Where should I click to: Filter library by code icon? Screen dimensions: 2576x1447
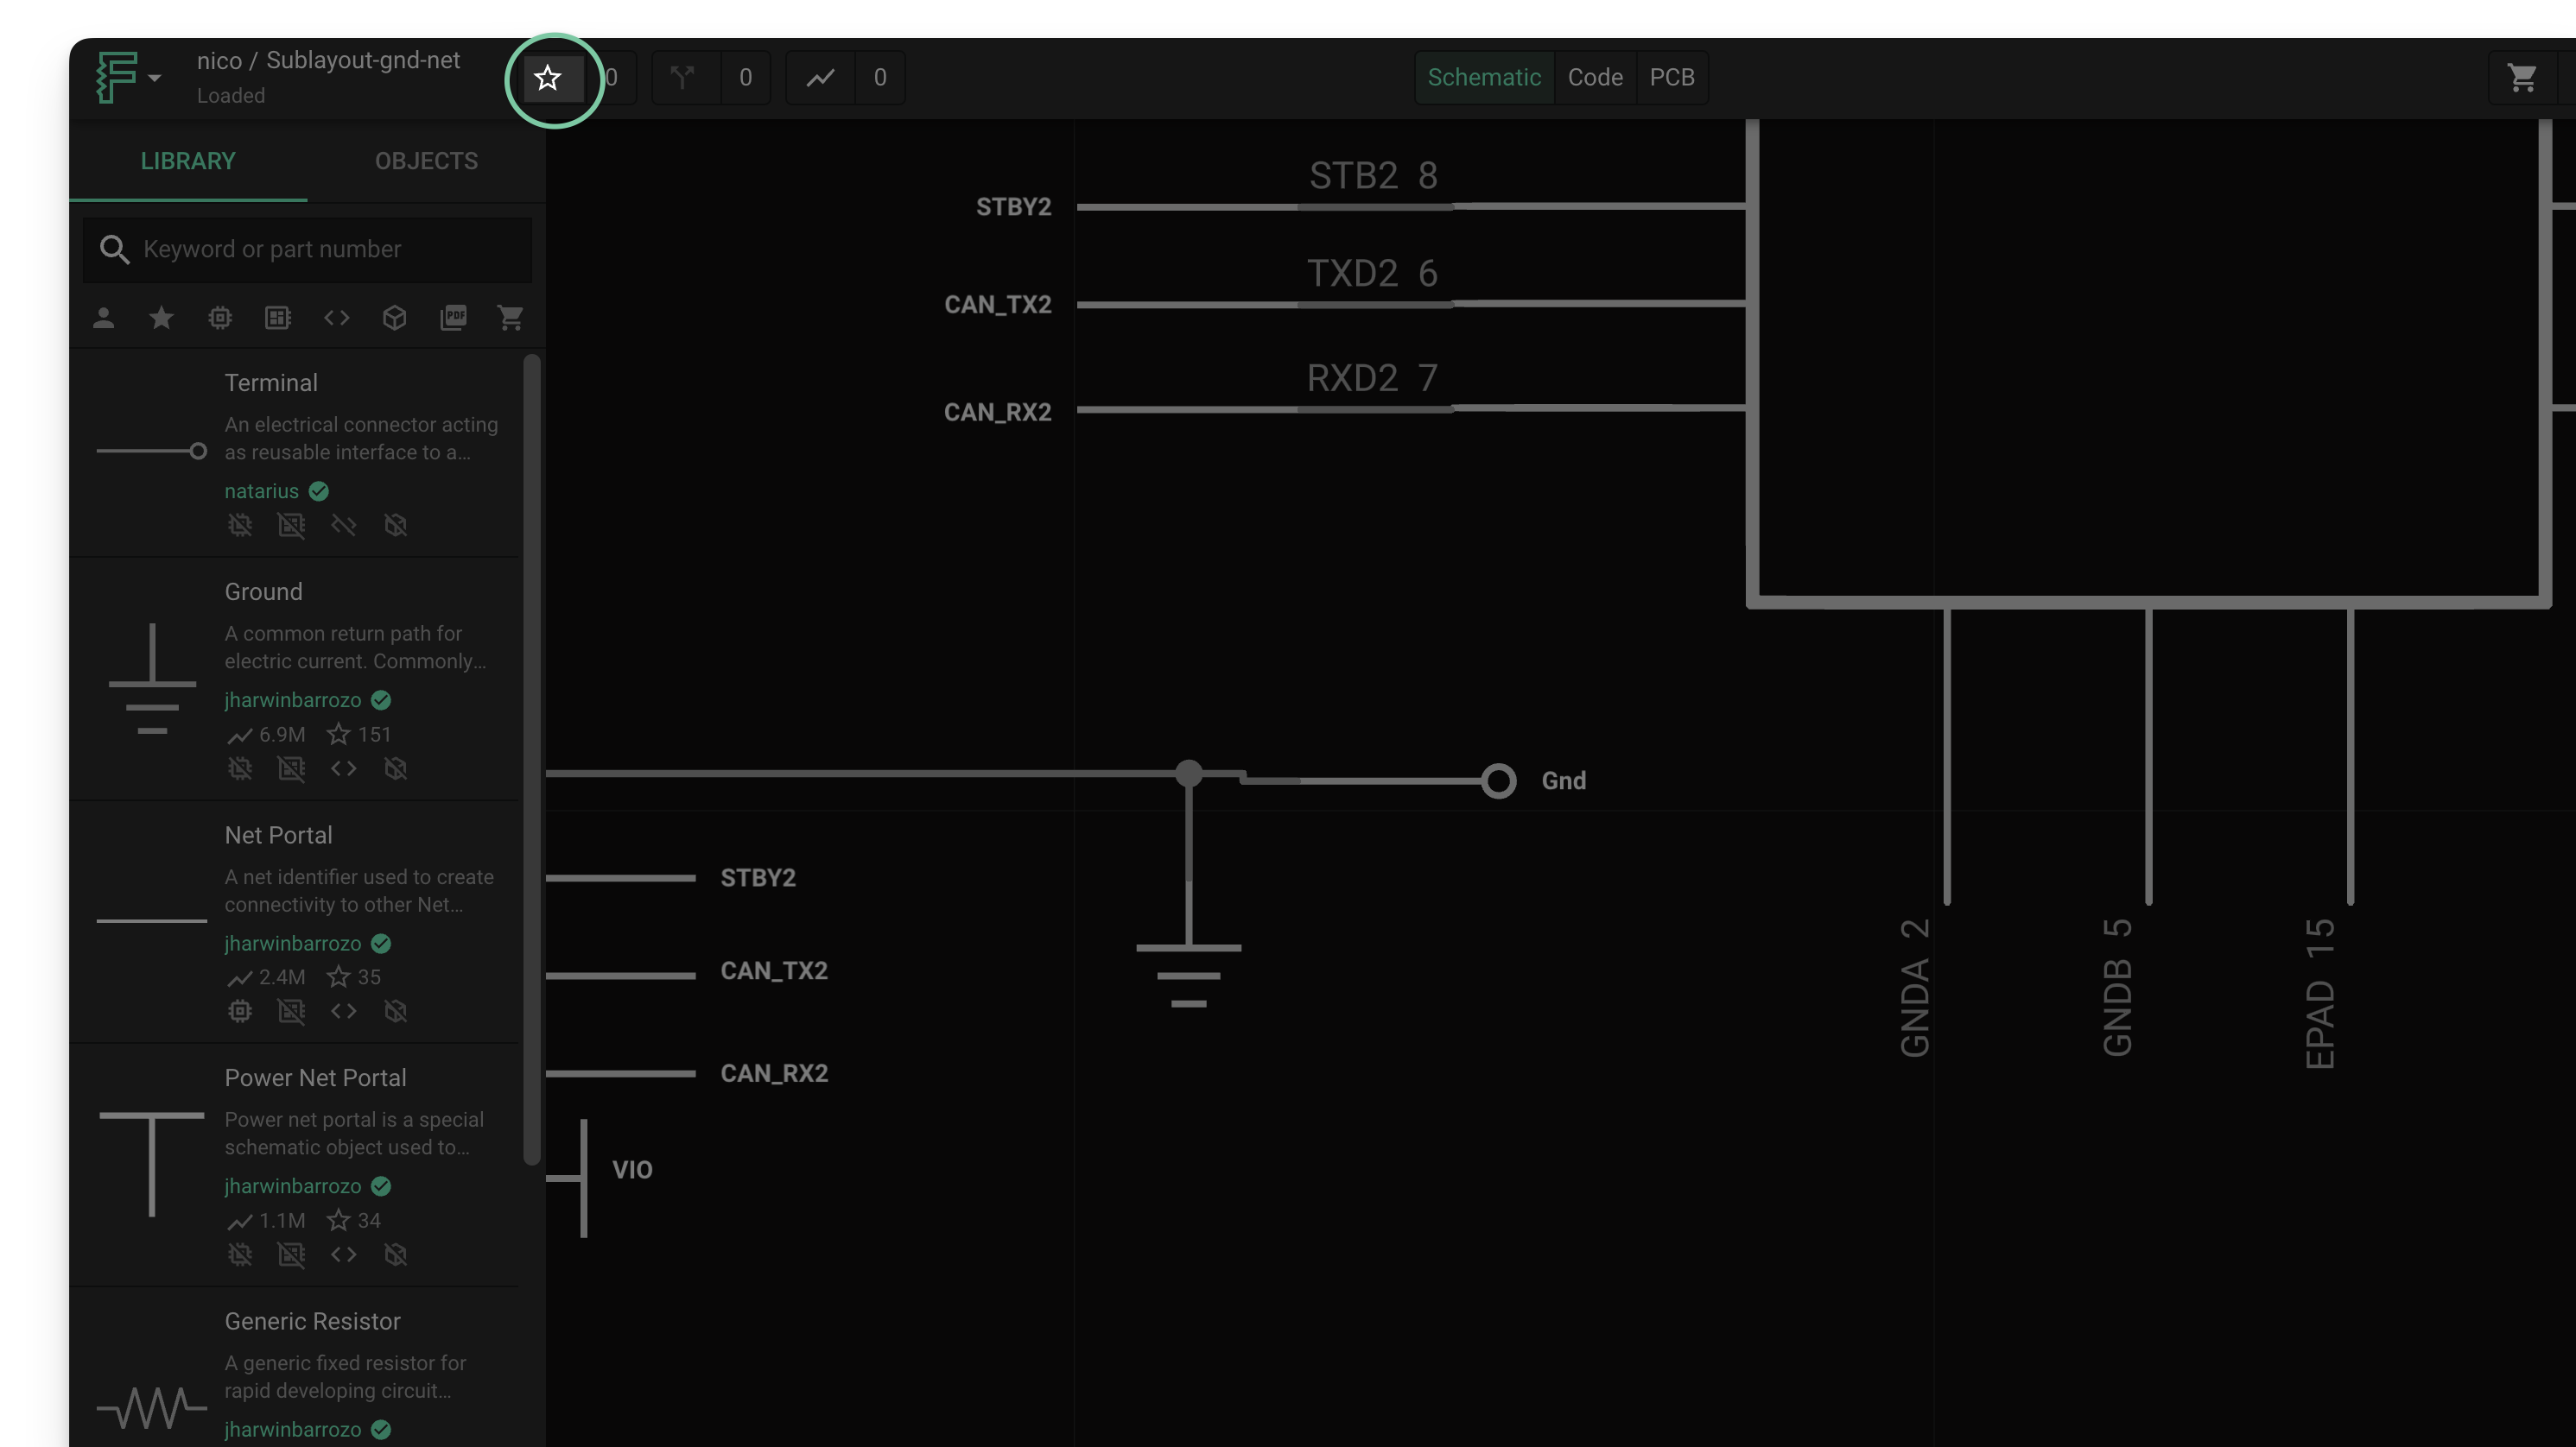[336, 318]
